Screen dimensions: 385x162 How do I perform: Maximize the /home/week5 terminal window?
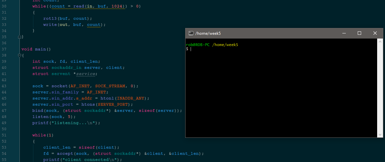tap(359, 33)
